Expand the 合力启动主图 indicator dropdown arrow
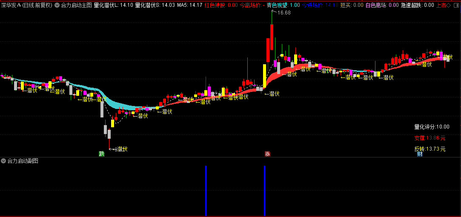The height and width of the screenshot is (217, 461). tap(57, 5)
